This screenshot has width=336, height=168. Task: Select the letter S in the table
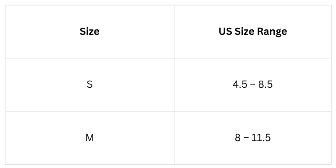click(89, 84)
